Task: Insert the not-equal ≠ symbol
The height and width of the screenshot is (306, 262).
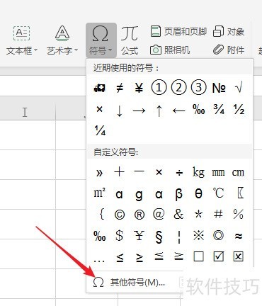Action: [x=120, y=88]
